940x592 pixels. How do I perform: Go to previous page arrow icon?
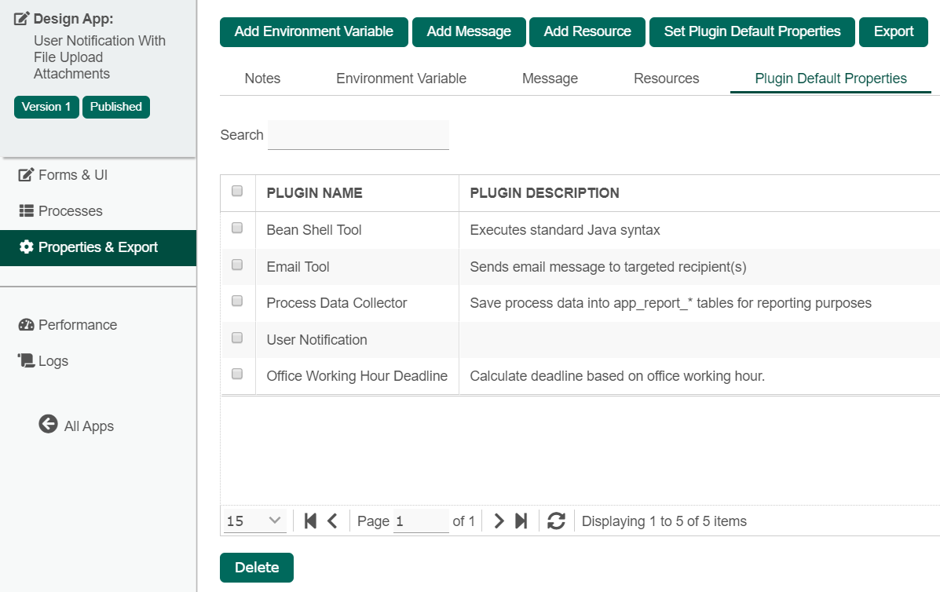tap(332, 521)
